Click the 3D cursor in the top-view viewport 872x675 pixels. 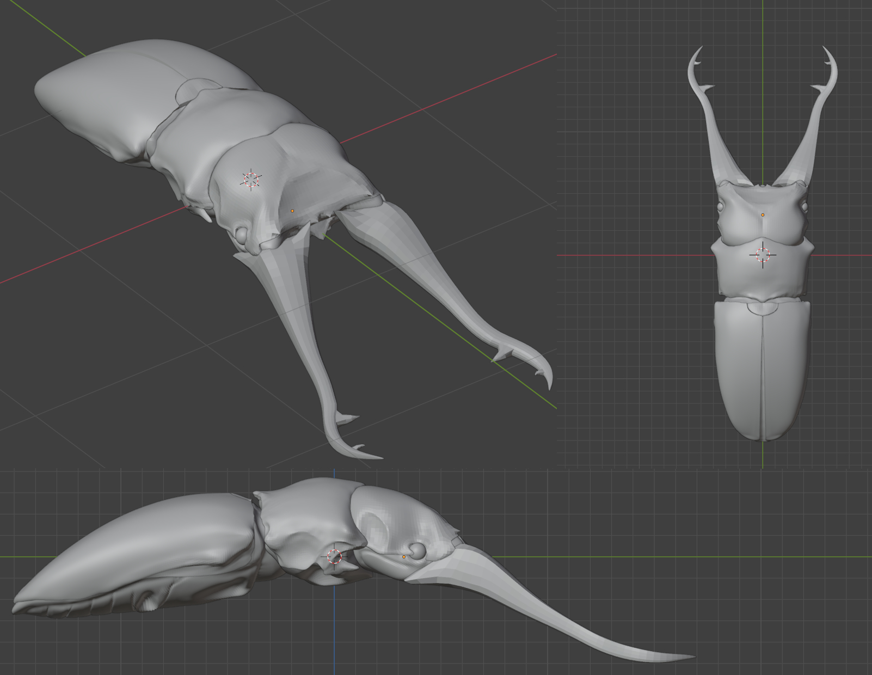tap(763, 254)
